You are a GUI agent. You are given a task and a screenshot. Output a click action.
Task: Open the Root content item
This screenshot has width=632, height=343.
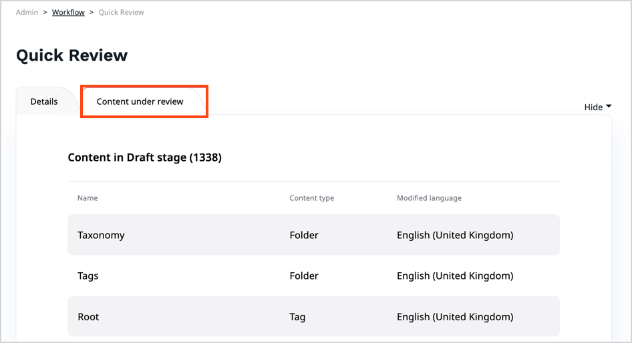(88, 317)
